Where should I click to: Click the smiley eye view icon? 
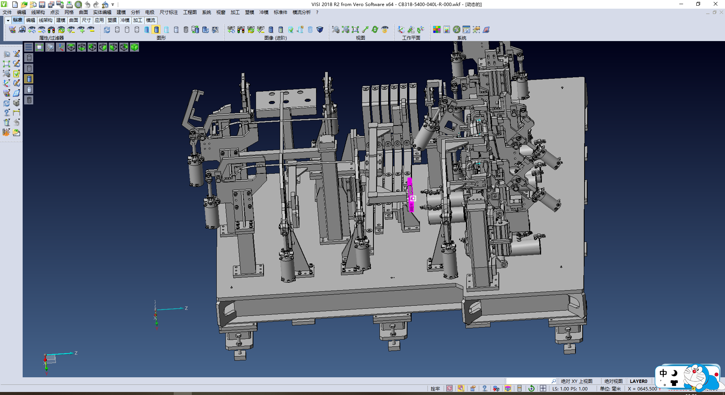[384, 30]
